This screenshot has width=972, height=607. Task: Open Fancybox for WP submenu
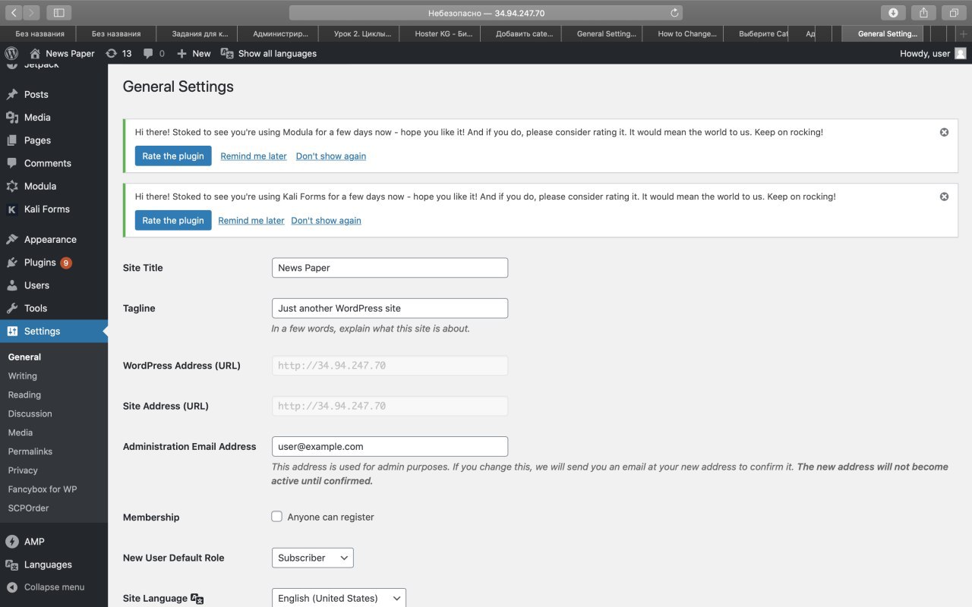(43, 489)
